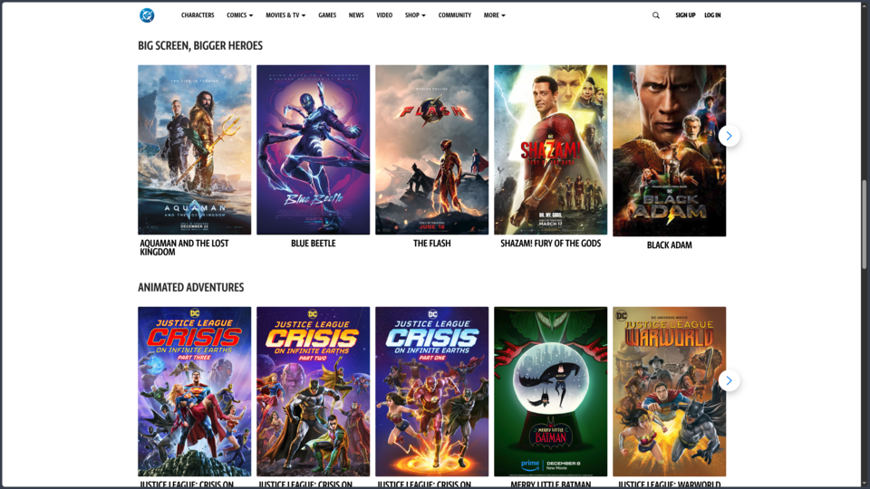The width and height of the screenshot is (870, 489).
Task: Click The Flash title link
Action: (431, 244)
